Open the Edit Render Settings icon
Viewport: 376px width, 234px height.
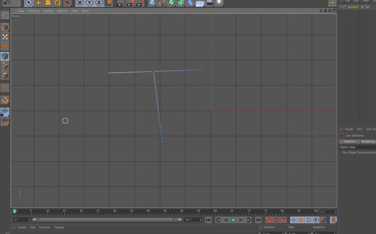click(x=140, y=3)
